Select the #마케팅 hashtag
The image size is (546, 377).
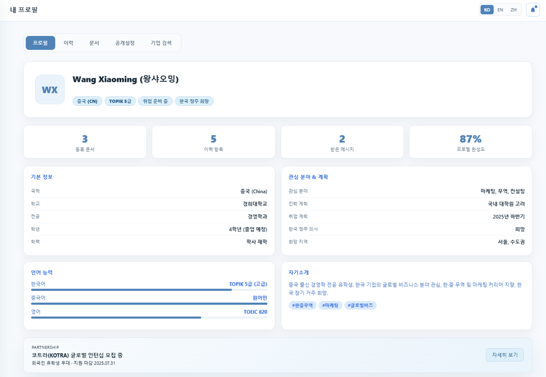(330, 305)
